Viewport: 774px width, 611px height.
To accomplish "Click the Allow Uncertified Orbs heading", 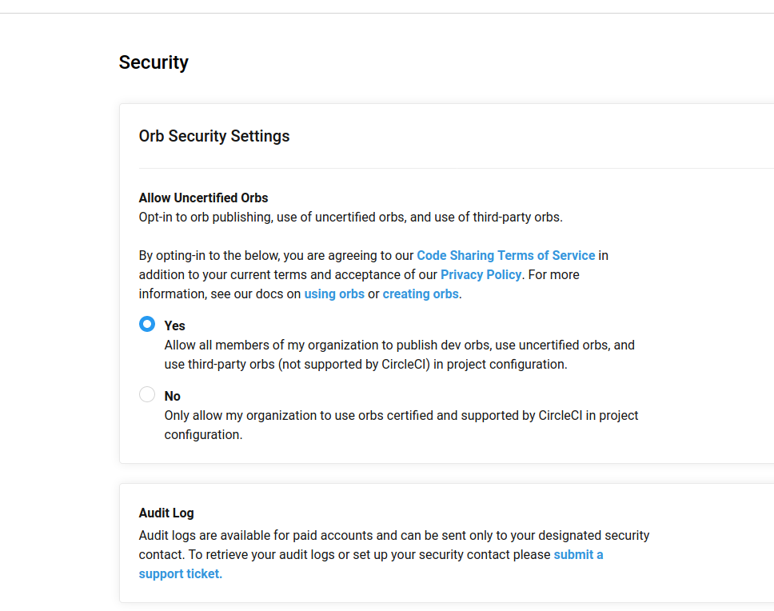I will [x=203, y=198].
